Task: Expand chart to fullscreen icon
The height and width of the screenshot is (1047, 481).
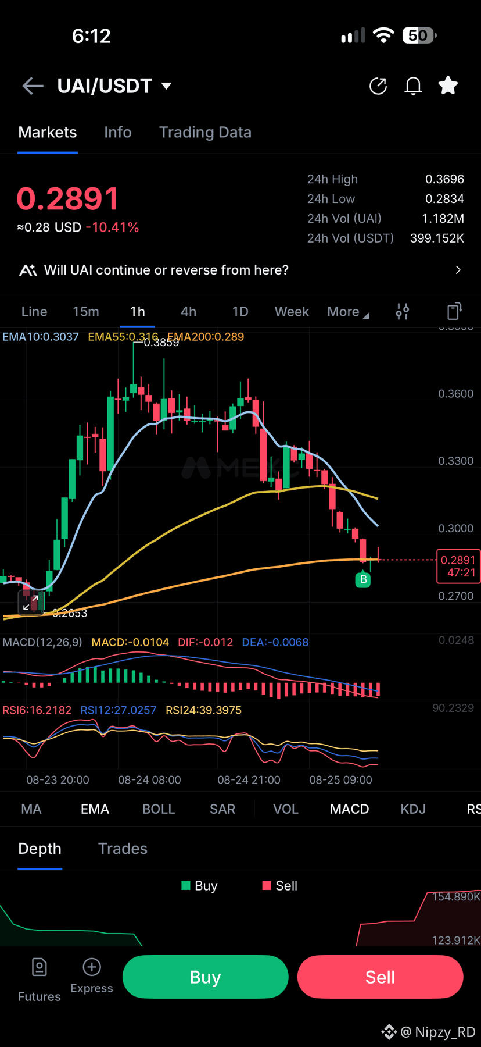Action: click(x=31, y=603)
